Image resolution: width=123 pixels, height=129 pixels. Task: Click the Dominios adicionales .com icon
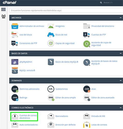pyautogui.click(x=15, y=89)
